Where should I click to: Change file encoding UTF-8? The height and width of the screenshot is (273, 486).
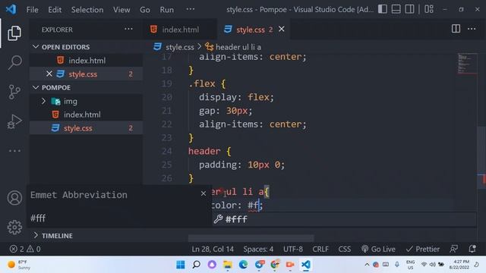(x=293, y=249)
